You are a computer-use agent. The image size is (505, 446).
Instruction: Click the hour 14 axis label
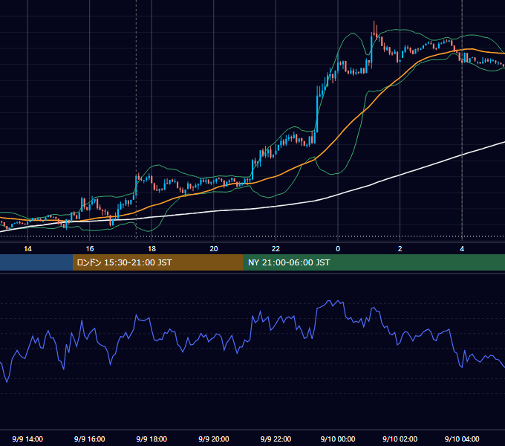(27, 249)
